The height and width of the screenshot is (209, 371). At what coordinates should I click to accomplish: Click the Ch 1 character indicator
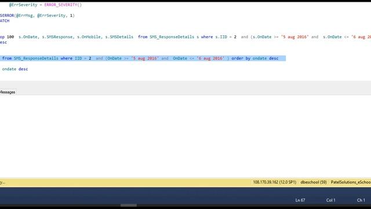coord(361,200)
